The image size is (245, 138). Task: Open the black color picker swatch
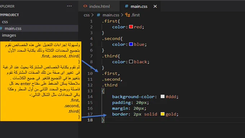pyautogui.click(x=131, y=62)
